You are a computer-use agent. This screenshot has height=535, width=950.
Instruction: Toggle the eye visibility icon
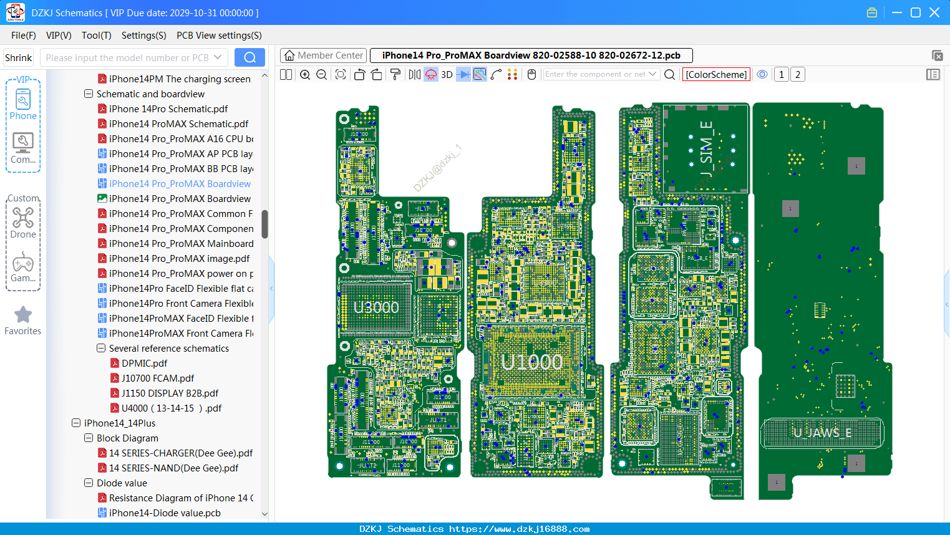click(762, 75)
